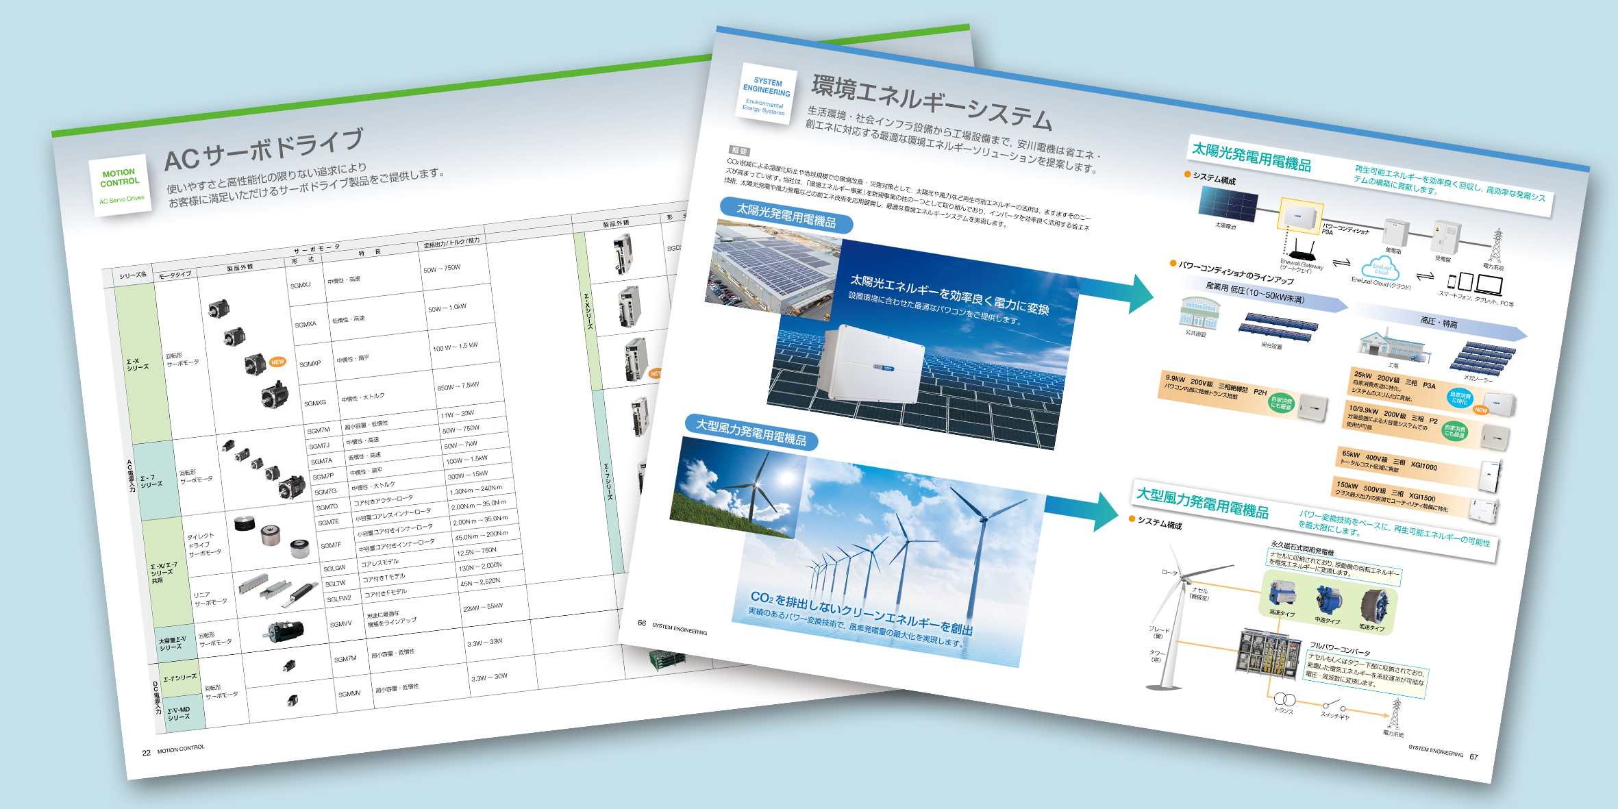Select the 高速タイプ generator image

pos(1282,594)
